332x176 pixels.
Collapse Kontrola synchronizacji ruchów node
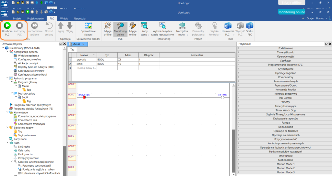point(12,162)
